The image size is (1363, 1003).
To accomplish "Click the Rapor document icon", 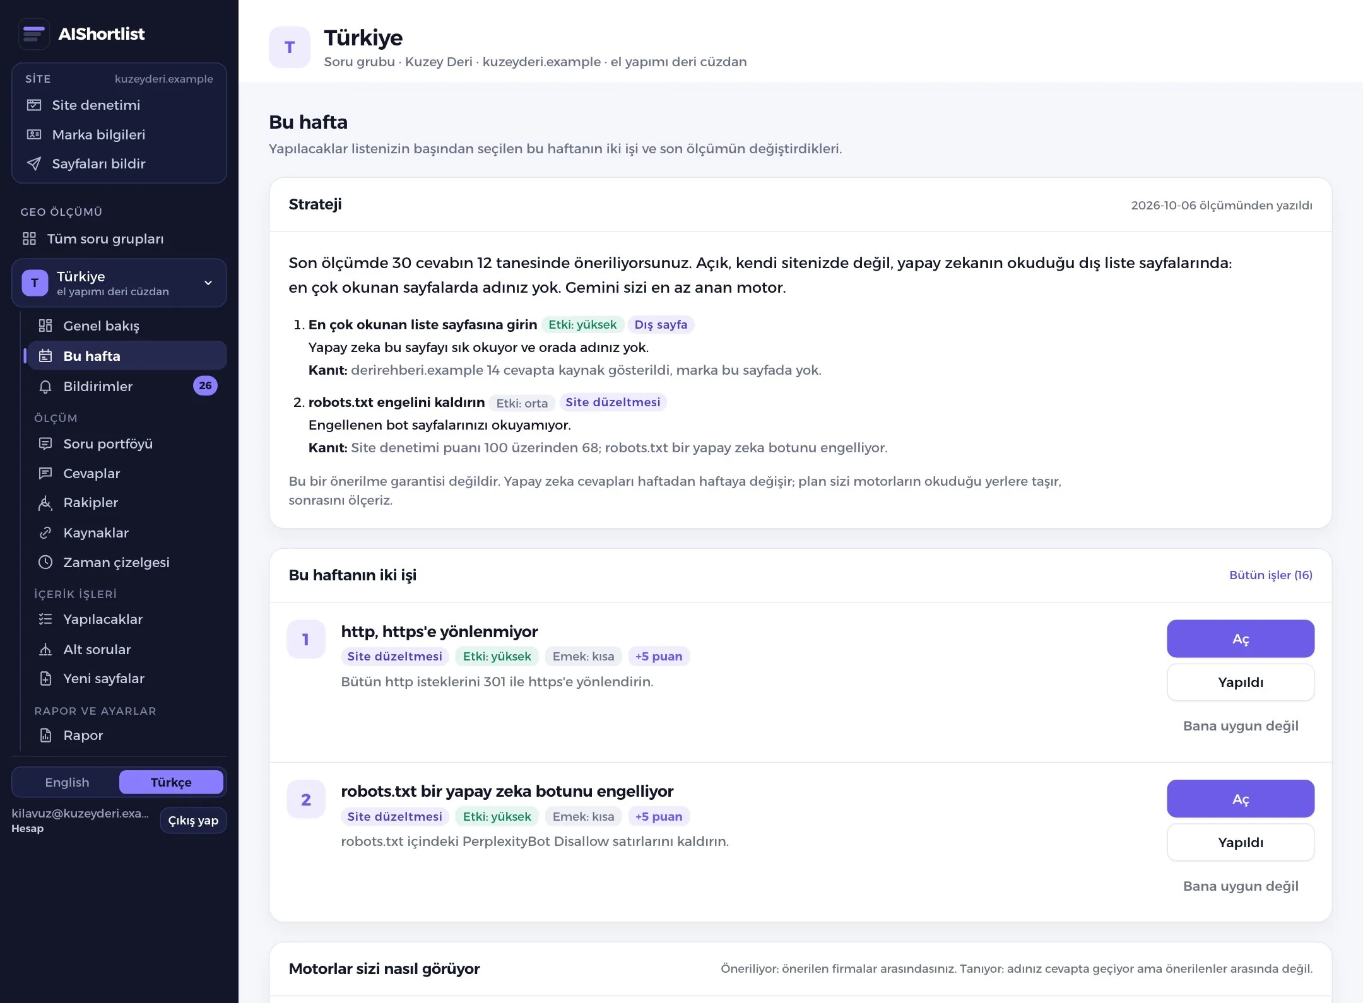I will coord(45,736).
